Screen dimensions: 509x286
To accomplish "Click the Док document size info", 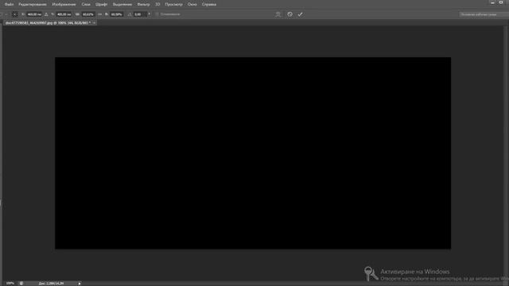I will (51, 284).
